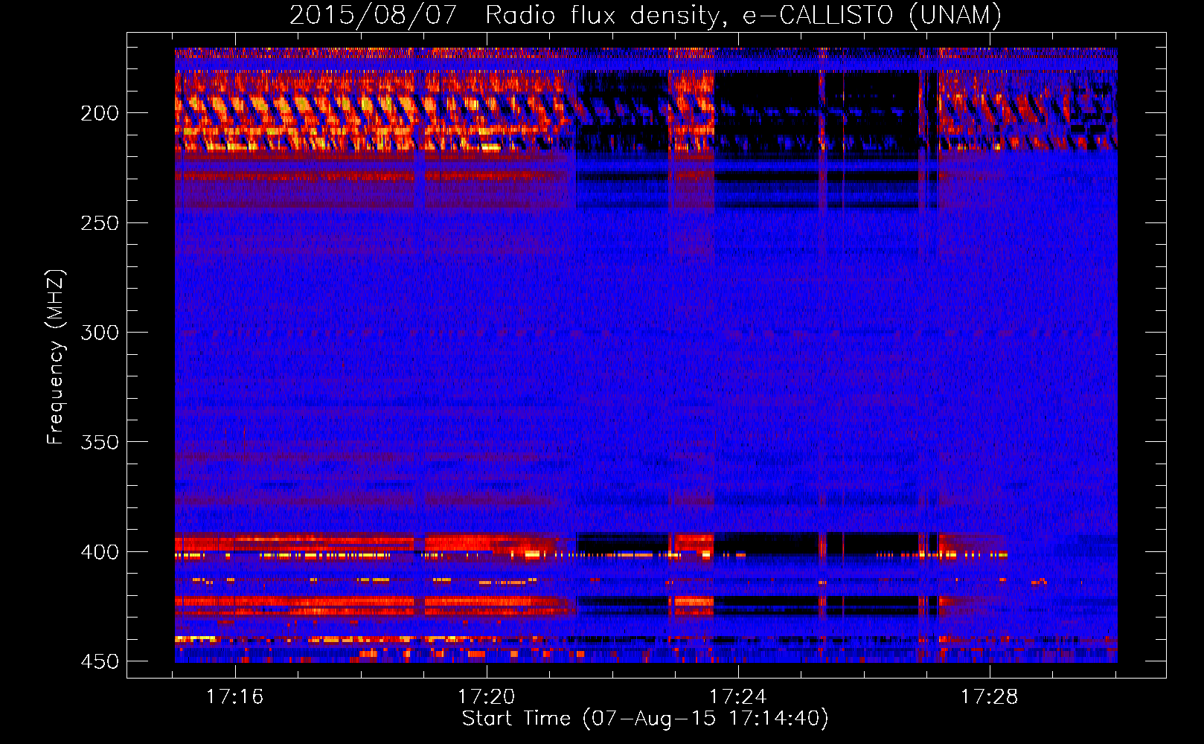Click the 250 frequency tick label
This screenshot has width=1204, height=744.
(x=100, y=223)
